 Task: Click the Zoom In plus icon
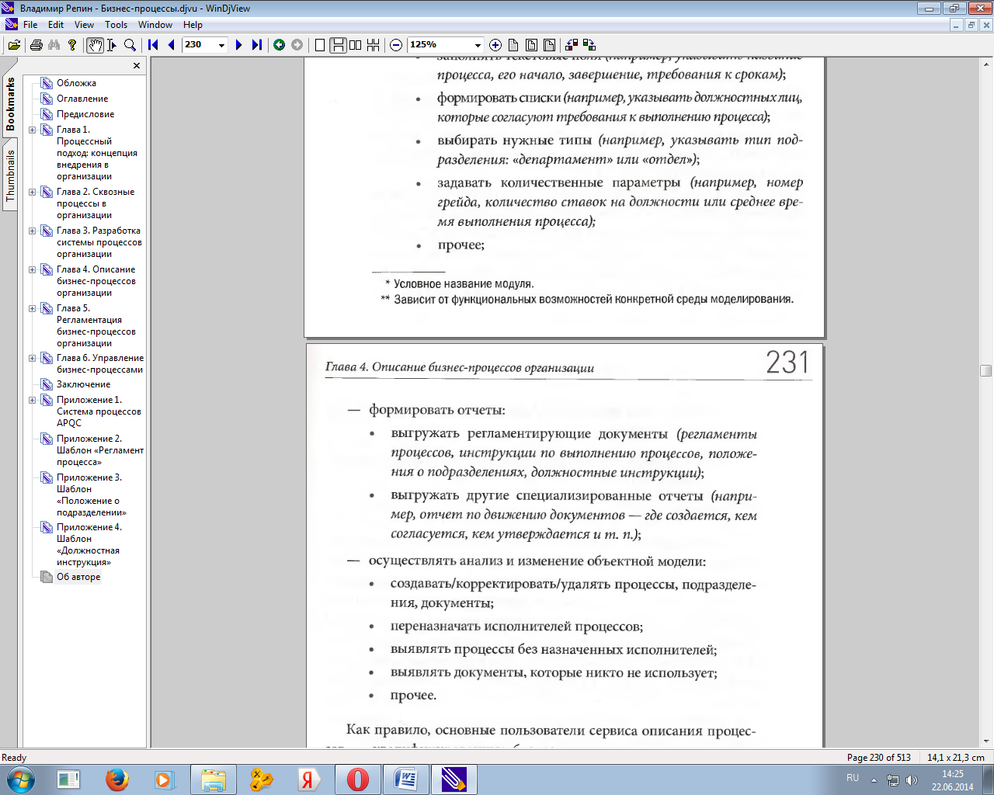[x=495, y=45]
